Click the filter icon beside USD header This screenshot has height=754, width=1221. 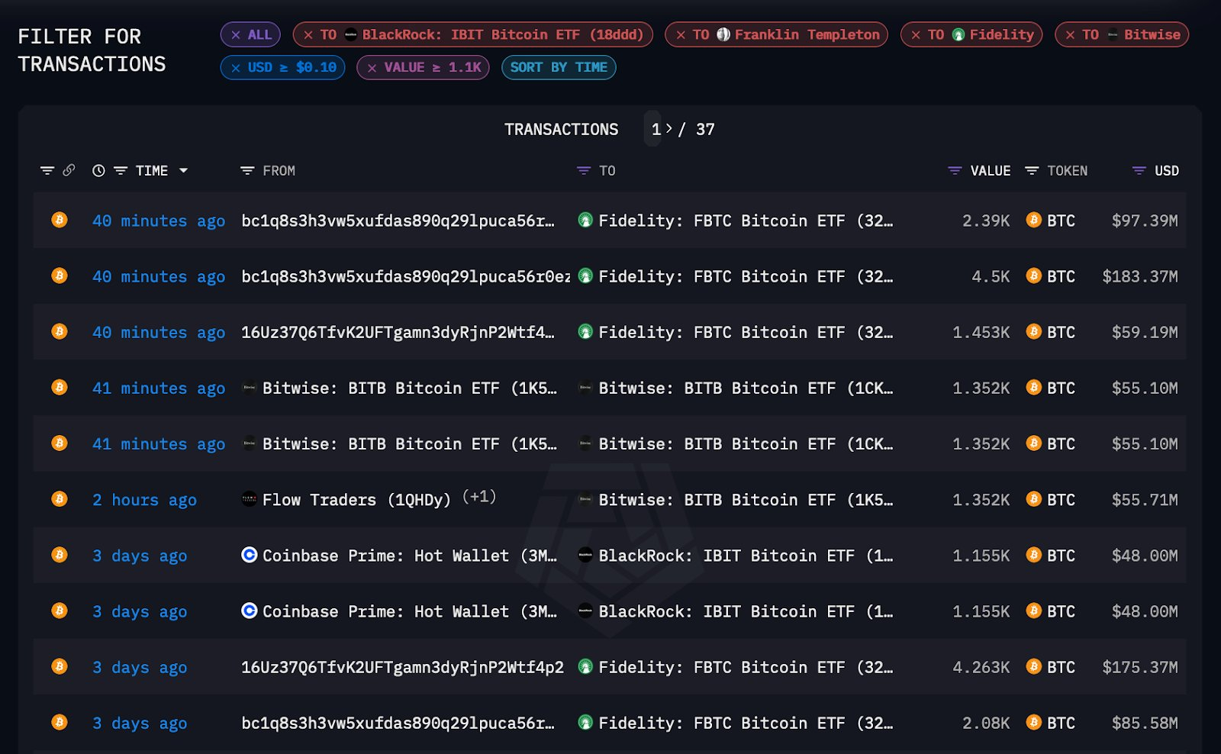[1139, 171]
